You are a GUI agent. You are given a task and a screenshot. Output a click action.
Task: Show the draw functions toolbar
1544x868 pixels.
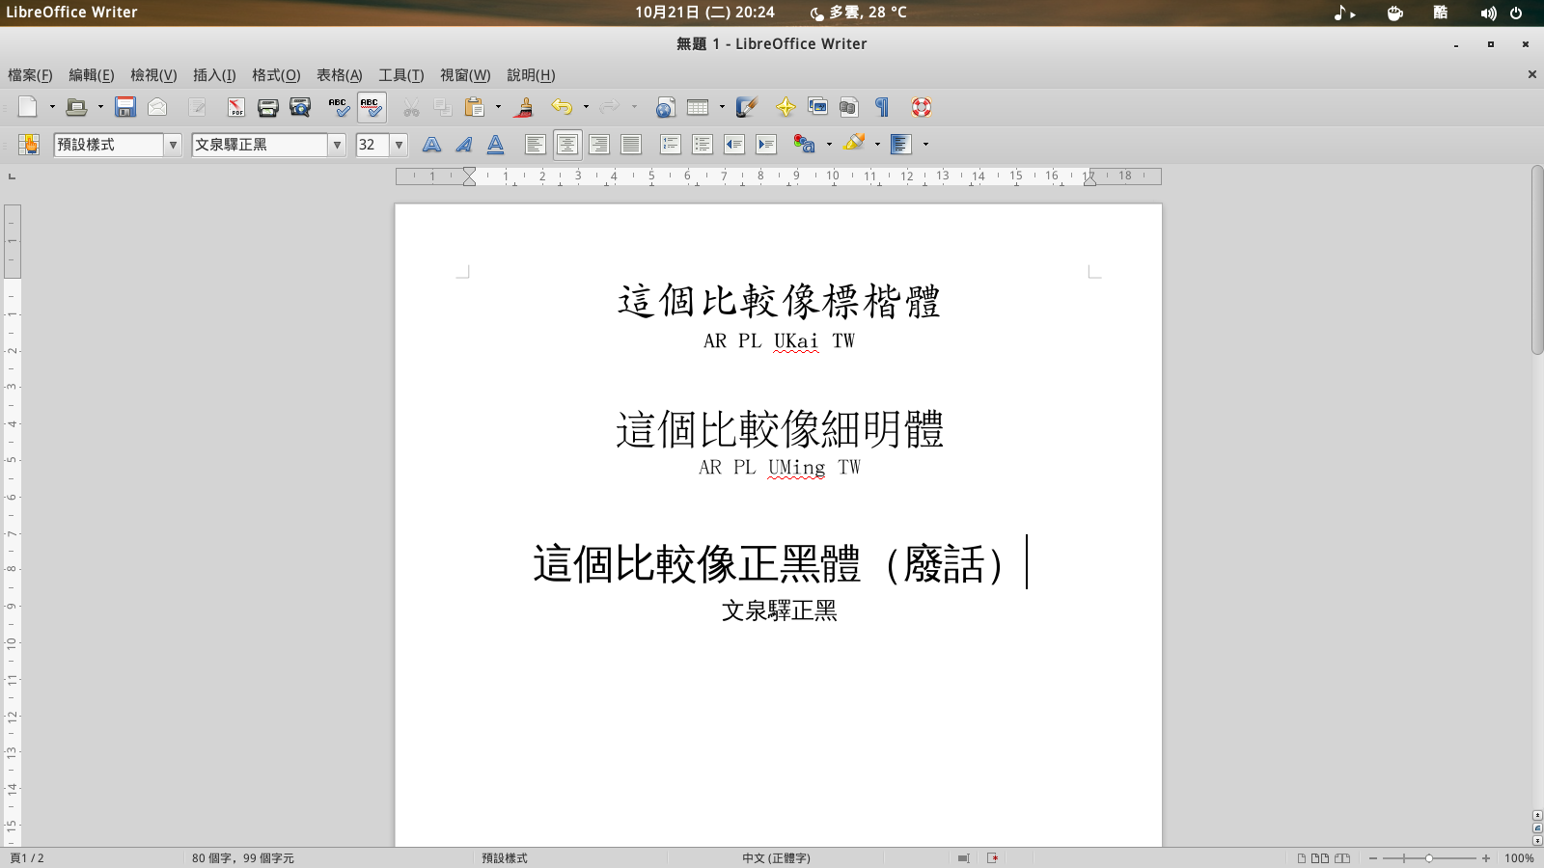pos(746,107)
